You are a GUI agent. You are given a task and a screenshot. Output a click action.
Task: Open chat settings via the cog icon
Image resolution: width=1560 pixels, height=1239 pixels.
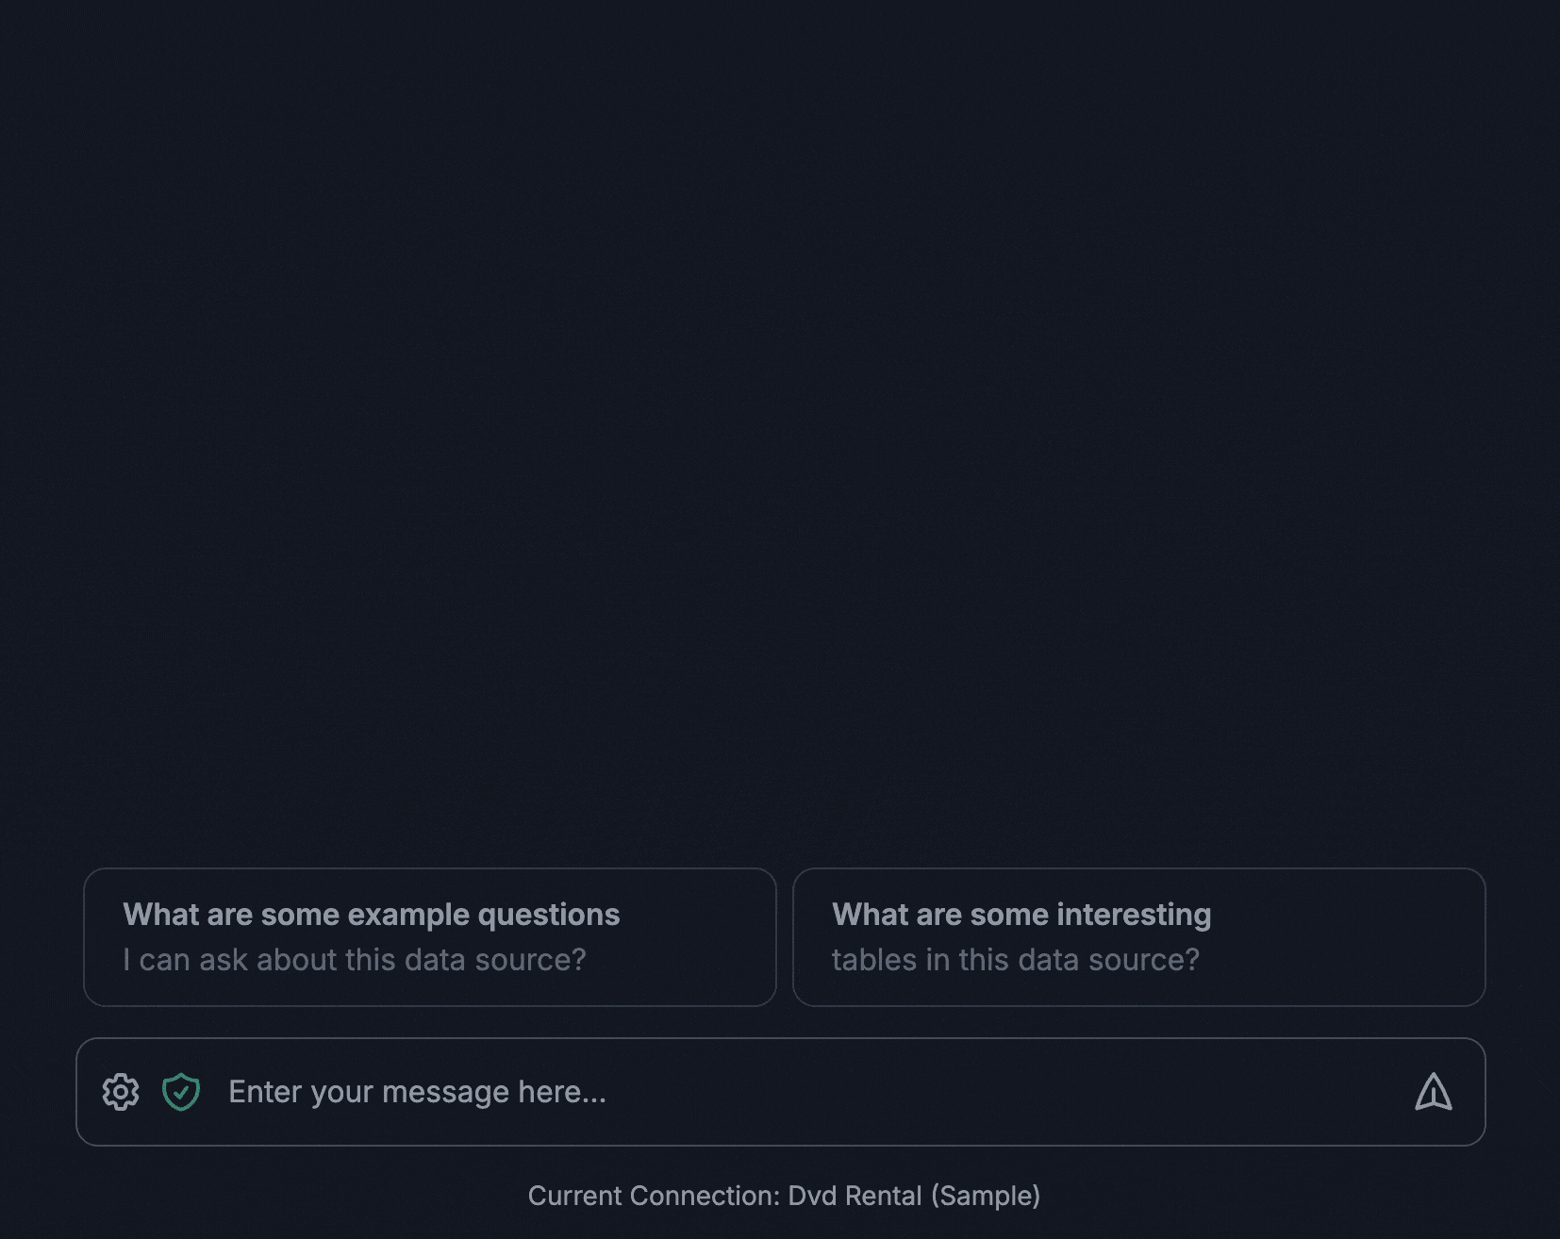[121, 1092]
